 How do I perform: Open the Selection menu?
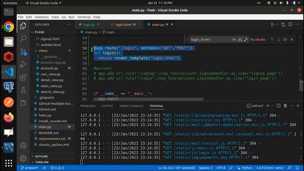coord(41,17)
